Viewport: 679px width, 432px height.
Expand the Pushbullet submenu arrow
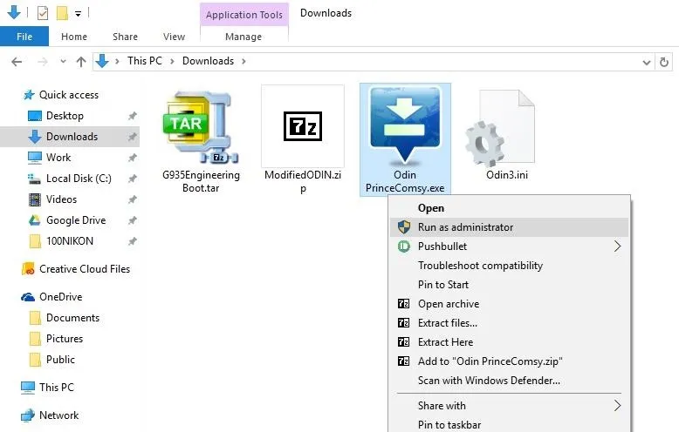click(618, 246)
